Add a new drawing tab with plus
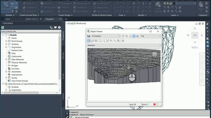The image size is (211, 118). [x=66, y=19]
